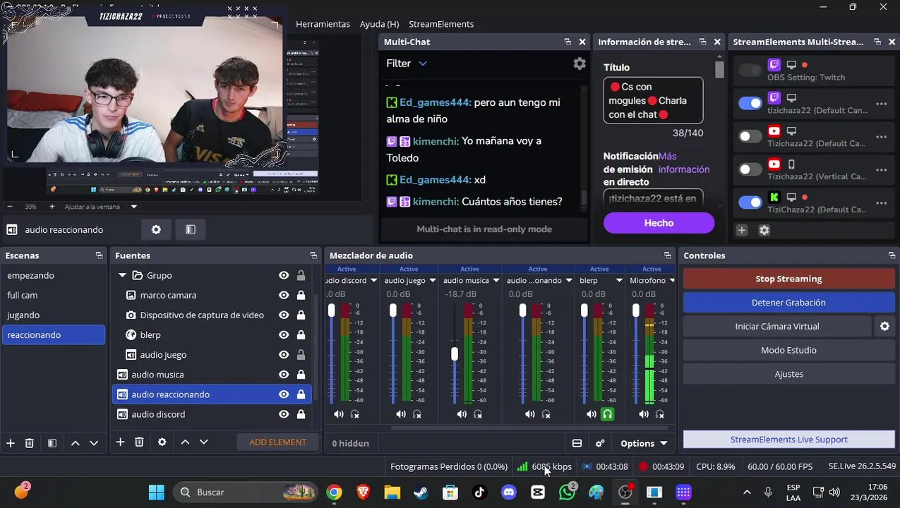
Task: Enable Tizichaza22 Default YouTube channel toggle
Action: [750, 136]
